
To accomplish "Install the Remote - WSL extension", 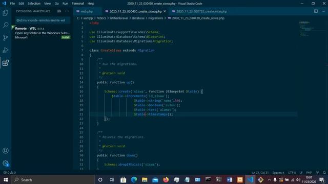I will point(66,37).
